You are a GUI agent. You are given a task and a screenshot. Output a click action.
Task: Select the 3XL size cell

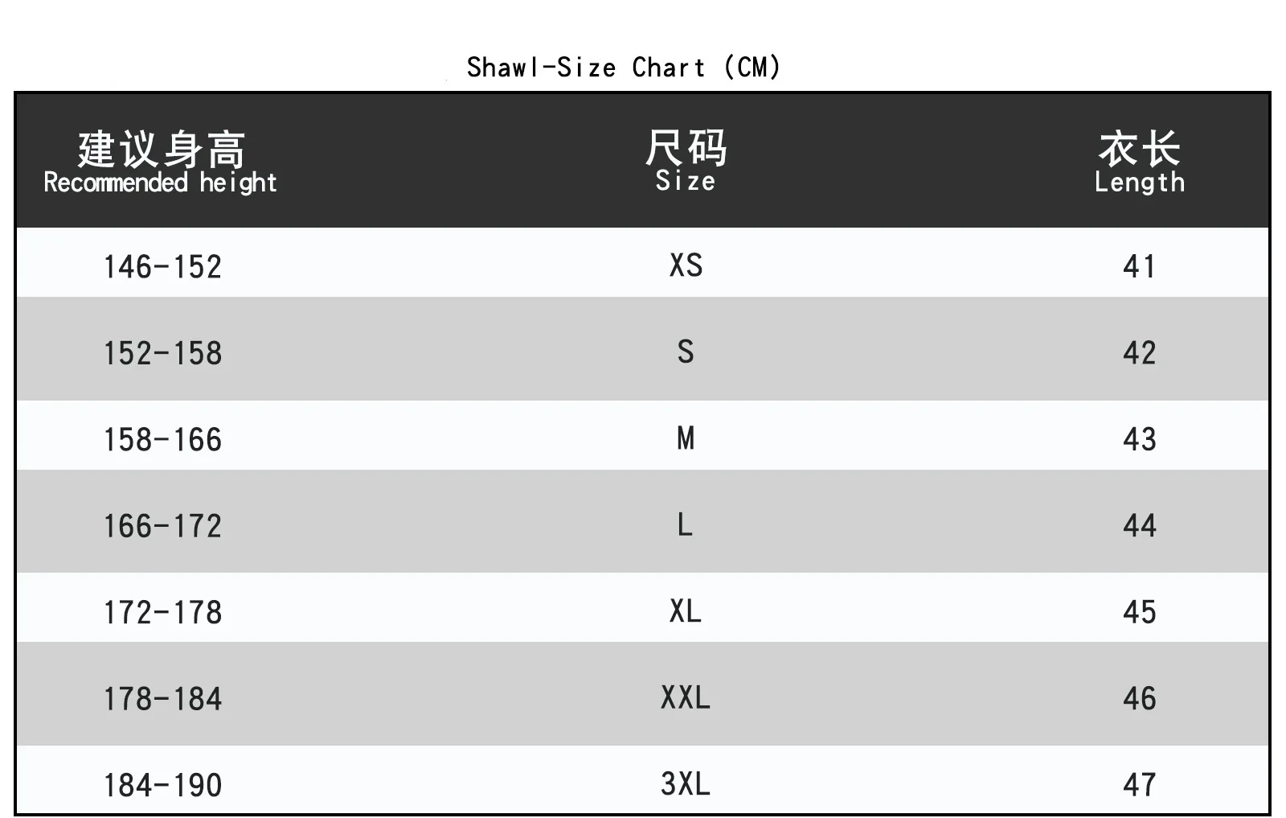686,783
